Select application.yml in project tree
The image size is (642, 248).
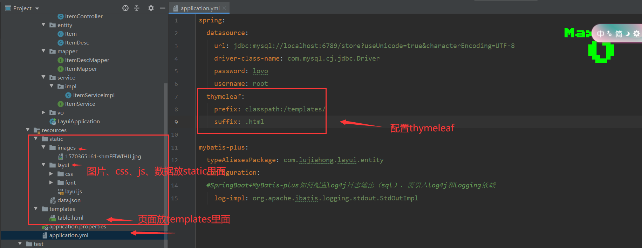[69, 235]
